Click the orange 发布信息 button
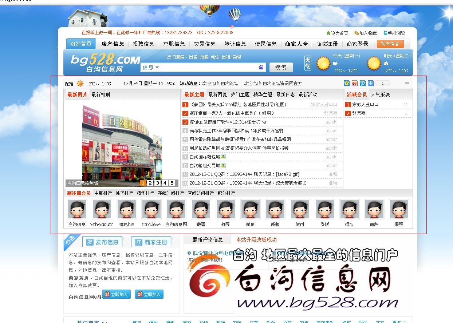 [390, 44]
